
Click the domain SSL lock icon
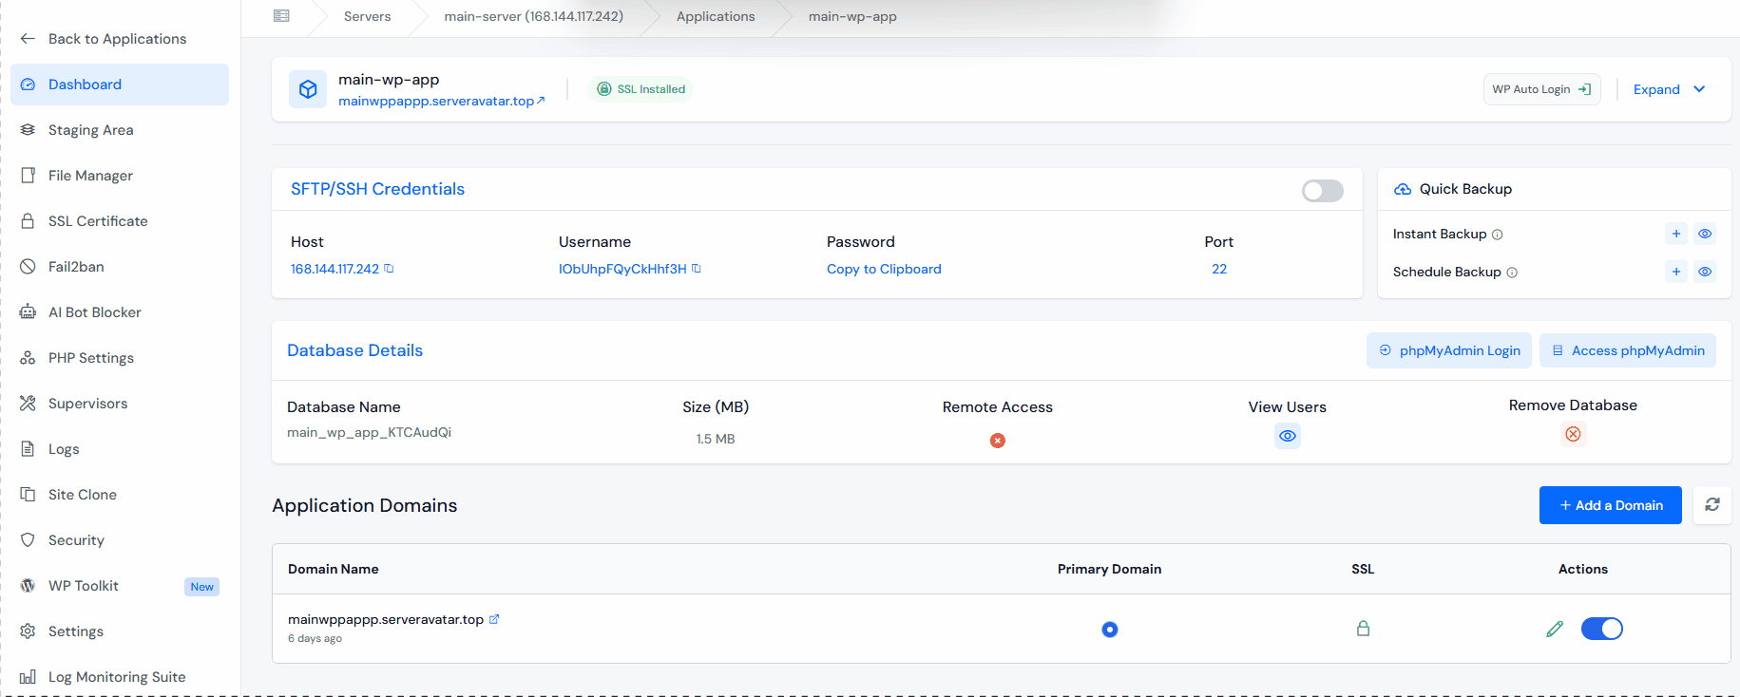point(1363,629)
